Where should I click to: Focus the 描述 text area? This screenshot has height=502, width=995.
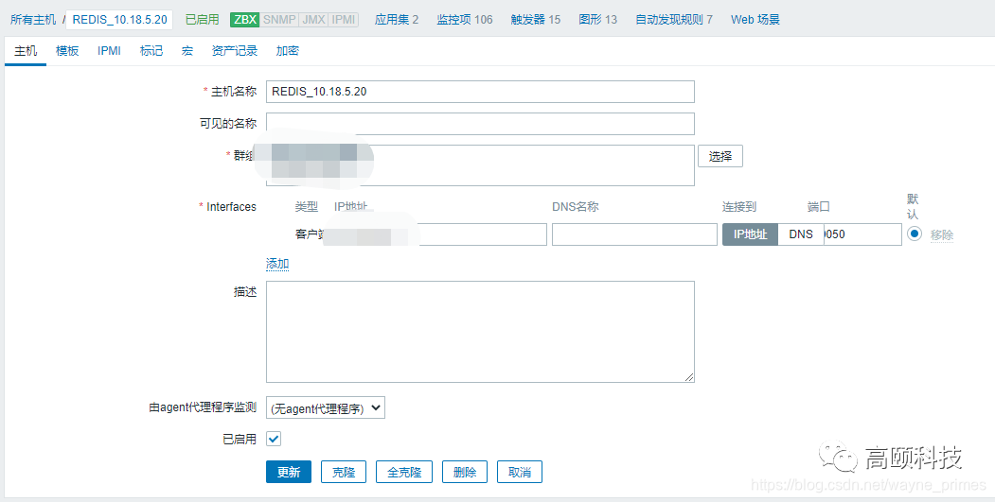[x=480, y=332]
